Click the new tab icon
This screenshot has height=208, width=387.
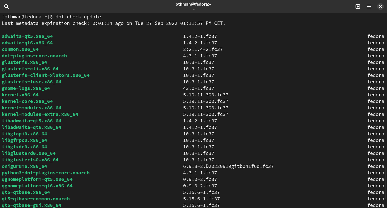(x=358, y=6)
